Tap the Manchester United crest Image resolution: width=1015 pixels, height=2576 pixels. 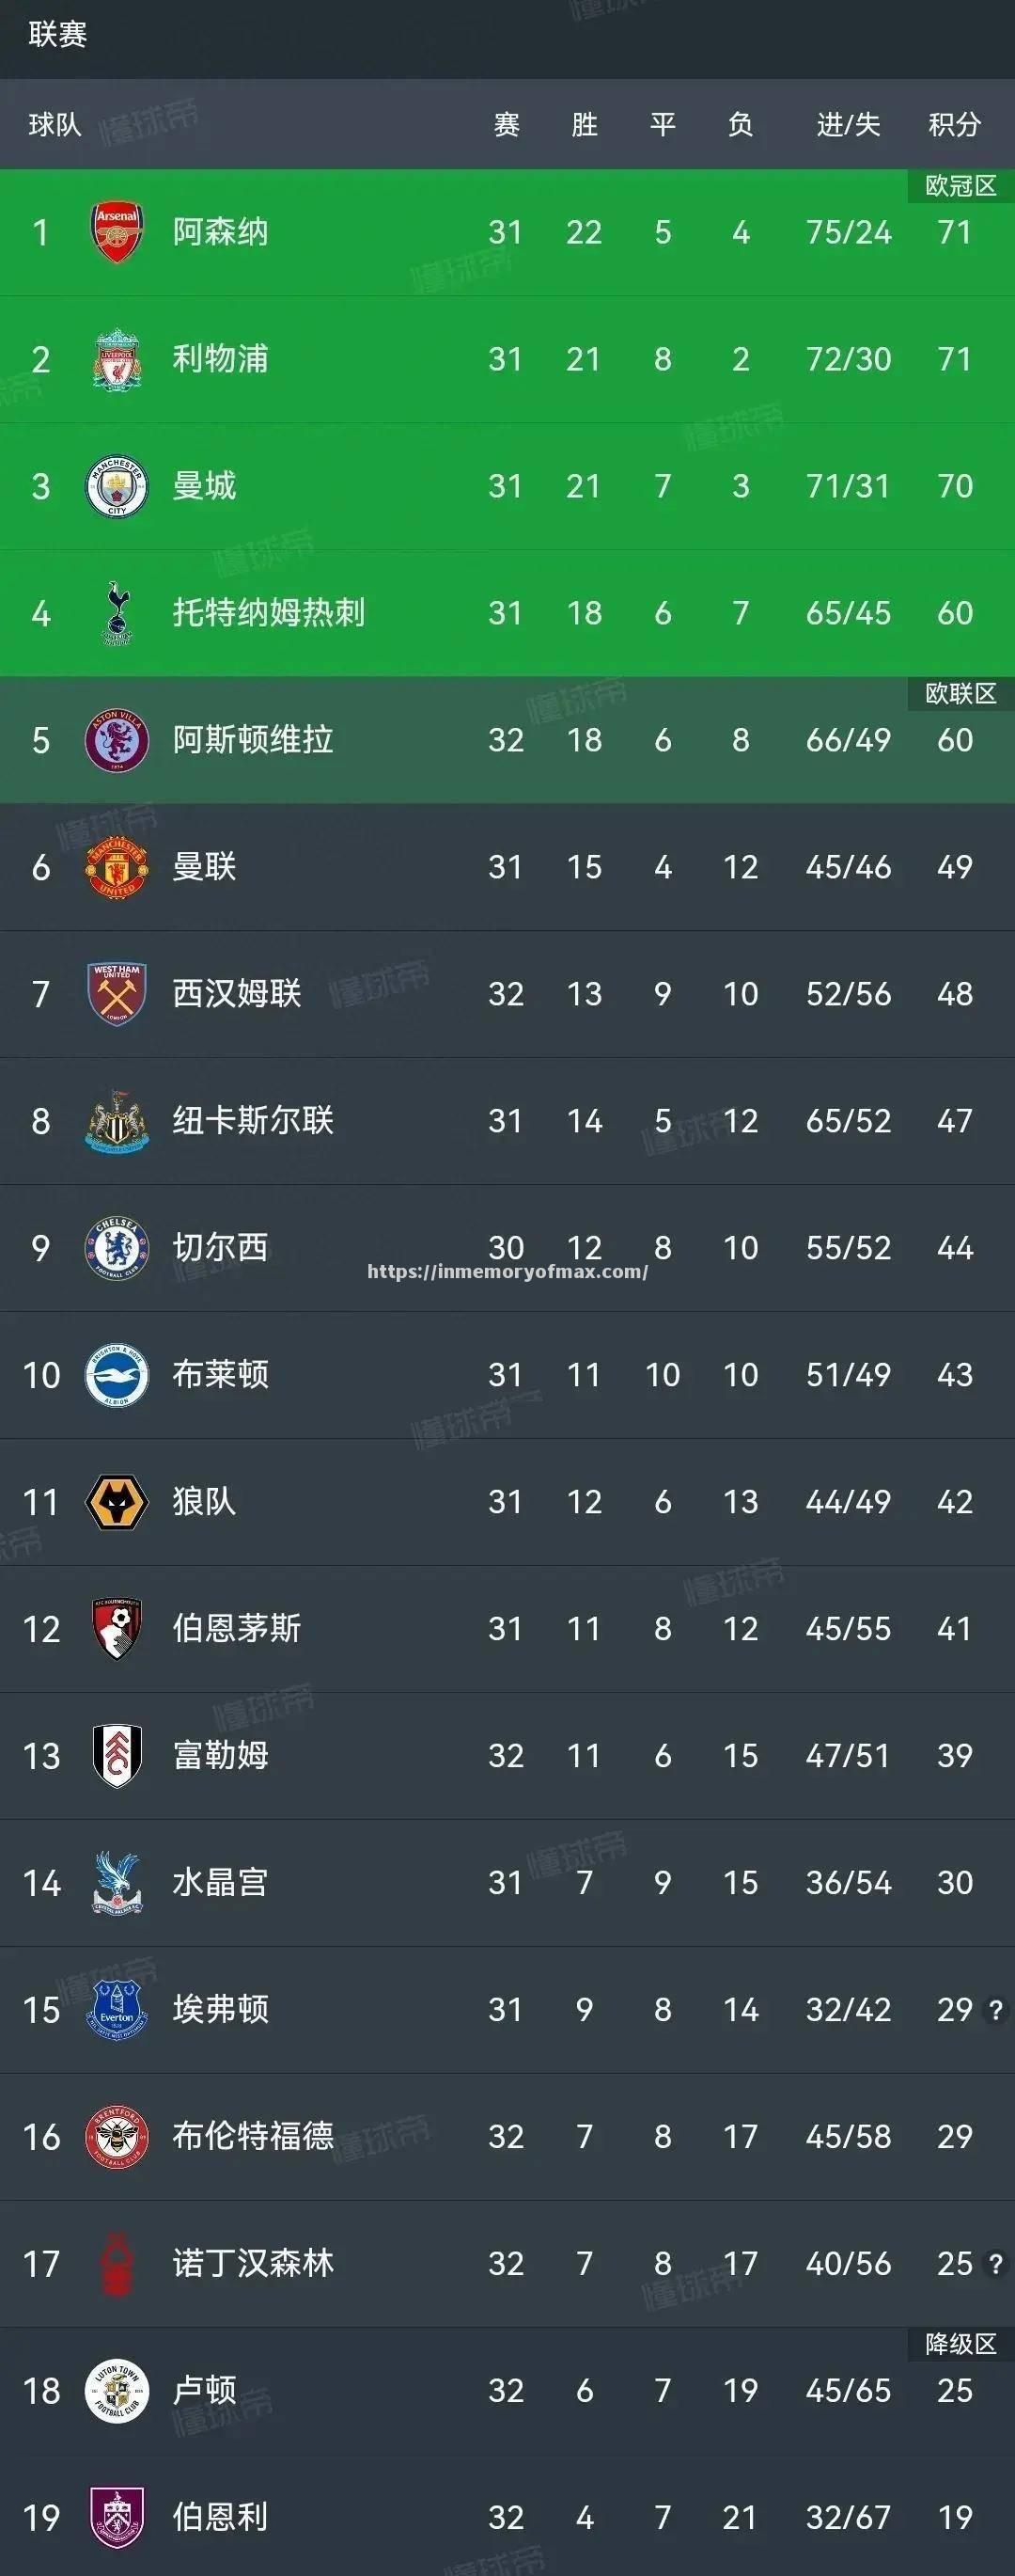[x=117, y=866]
